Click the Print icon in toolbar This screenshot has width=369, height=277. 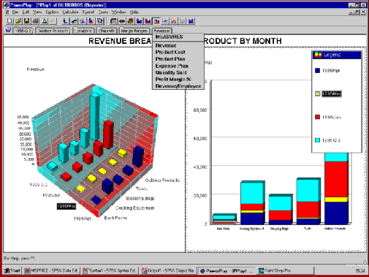coord(36,21)
